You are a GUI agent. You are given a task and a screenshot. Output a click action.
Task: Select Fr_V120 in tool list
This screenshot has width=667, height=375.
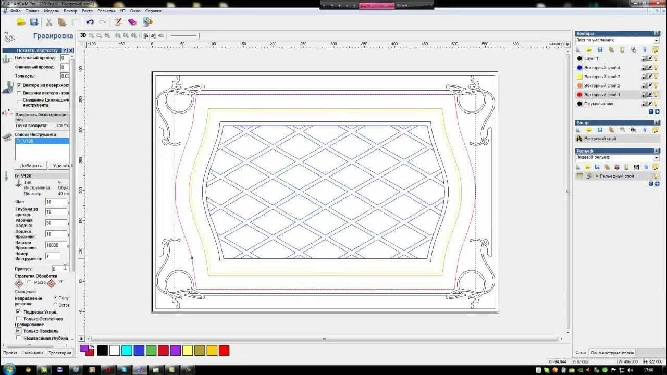(42, 141)
